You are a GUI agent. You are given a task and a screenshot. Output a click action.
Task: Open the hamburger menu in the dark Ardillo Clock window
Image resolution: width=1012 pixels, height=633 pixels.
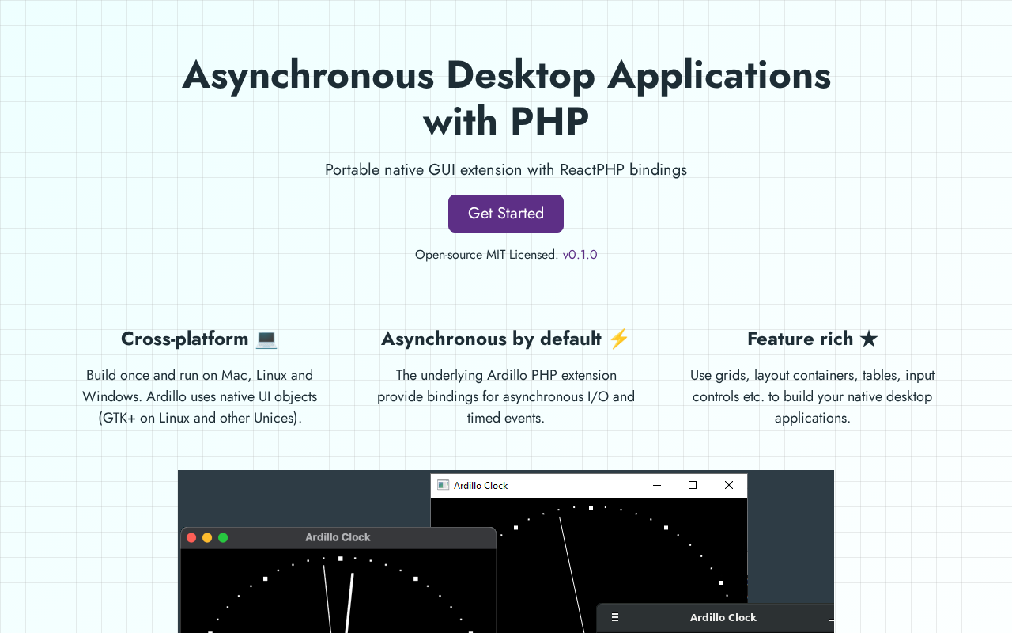[x=615, y=618]
